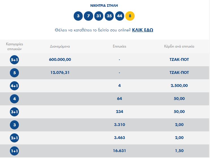Click the ΝΙΚΗΤΡΙΑ ΣΤΗΛΗ heading
Viewport: 210px width, 158px height.
pos(104,5)
